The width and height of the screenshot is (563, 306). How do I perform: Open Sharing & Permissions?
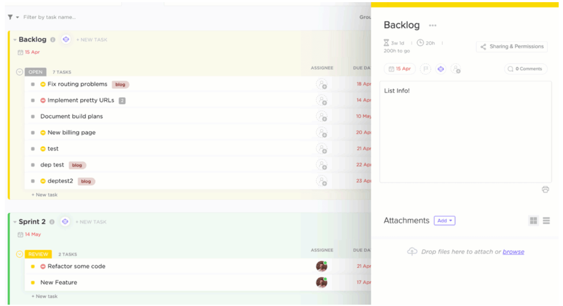click(x=512, y=47)
